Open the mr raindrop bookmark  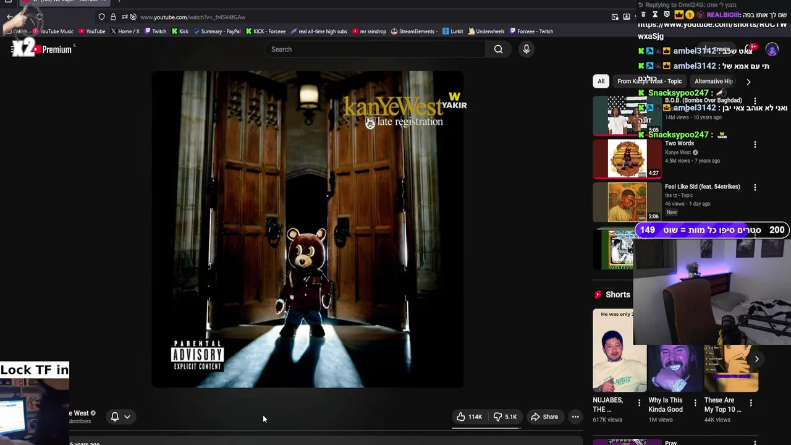coord(370,31)
